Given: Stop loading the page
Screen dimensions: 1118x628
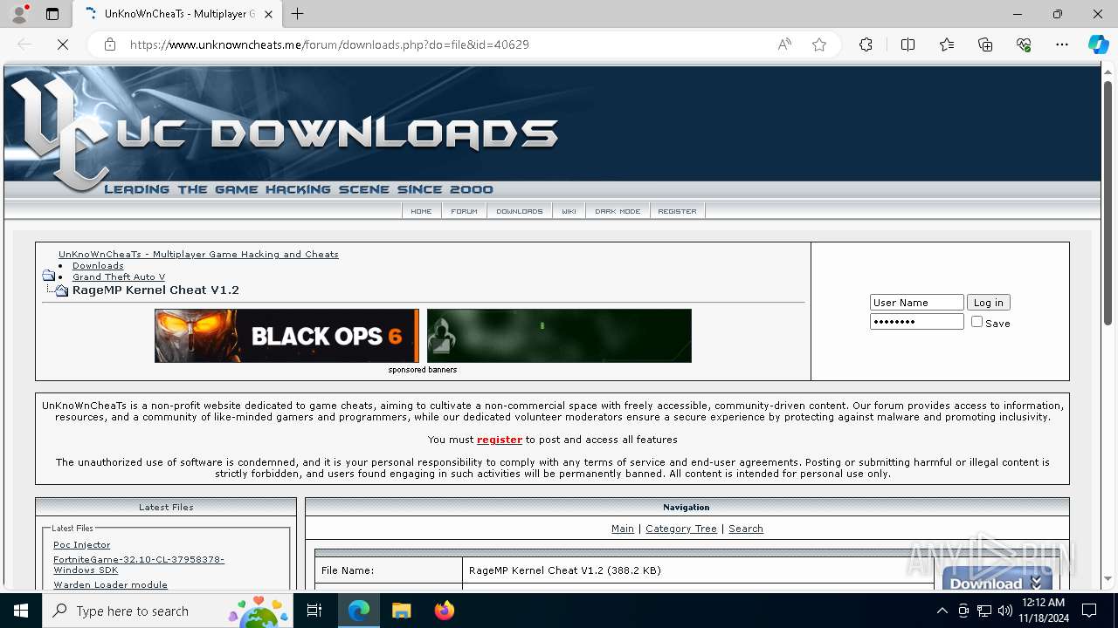Looking at the screenshot, I should (x=63, y=44).
